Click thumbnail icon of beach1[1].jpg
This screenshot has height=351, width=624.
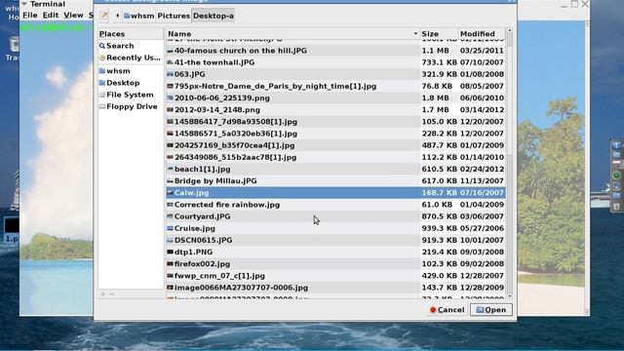(171, 169)
